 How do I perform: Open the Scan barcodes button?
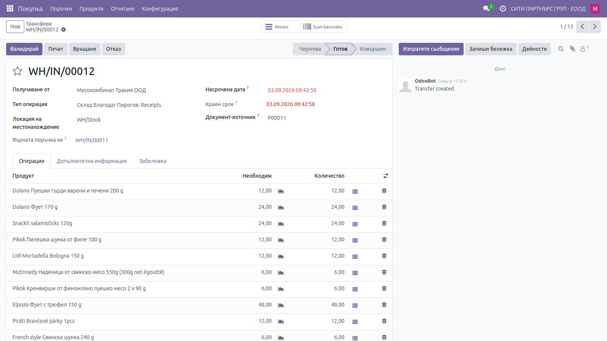pos(323,27)
